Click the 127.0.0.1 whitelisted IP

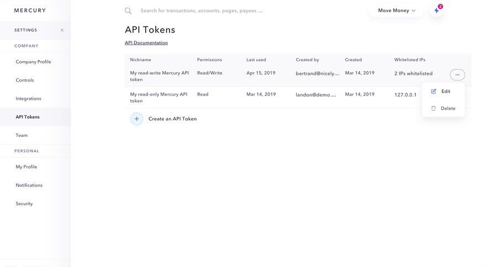click(x=405, y=95)
